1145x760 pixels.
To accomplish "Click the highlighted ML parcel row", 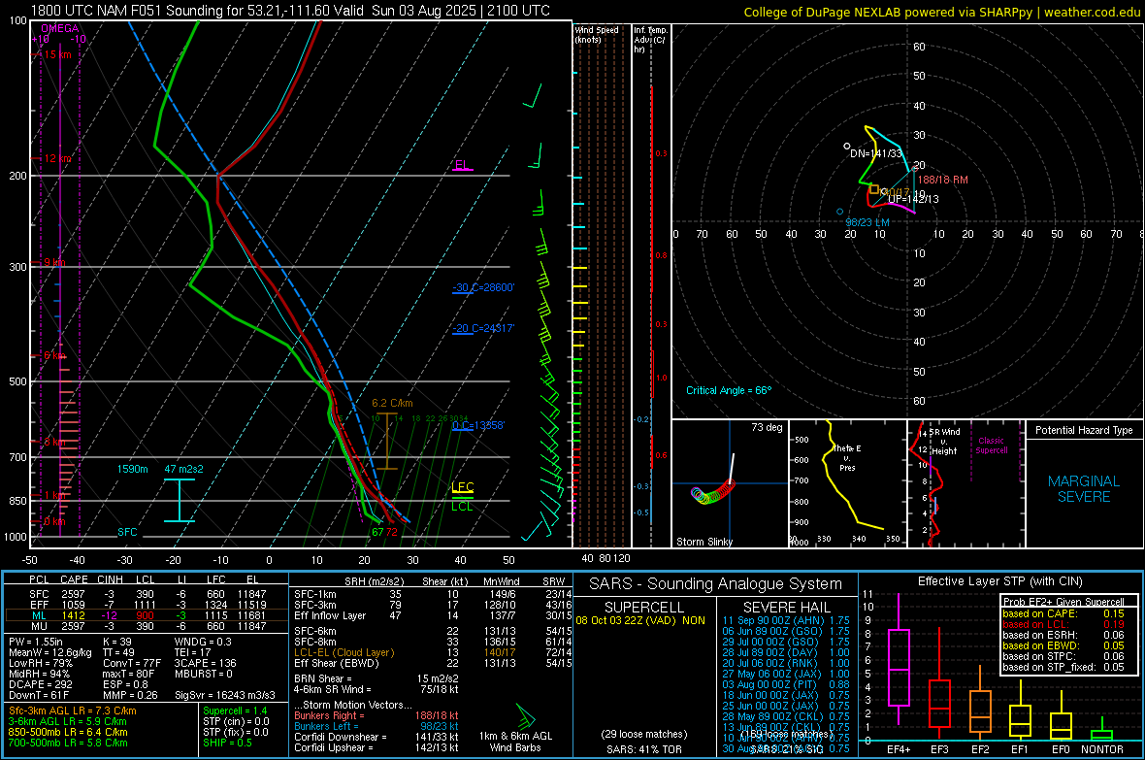I will [x=147, y=615].
